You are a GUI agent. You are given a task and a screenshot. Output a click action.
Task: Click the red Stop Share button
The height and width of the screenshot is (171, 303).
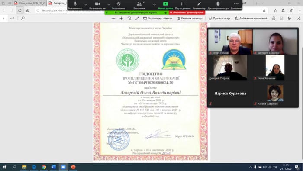(x=187, y=13)
